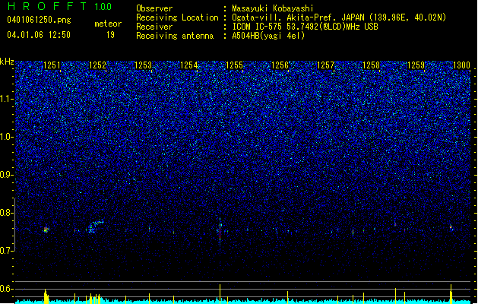478x304 pixels.
Task: Click the 1.0 kHz frequency label
Action: [6, 137]
